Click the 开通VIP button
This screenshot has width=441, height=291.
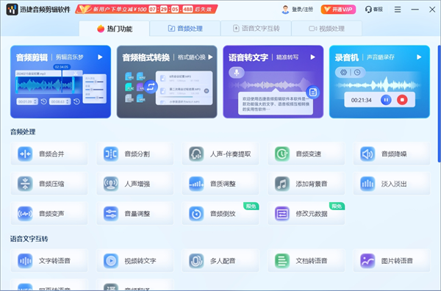338,10
